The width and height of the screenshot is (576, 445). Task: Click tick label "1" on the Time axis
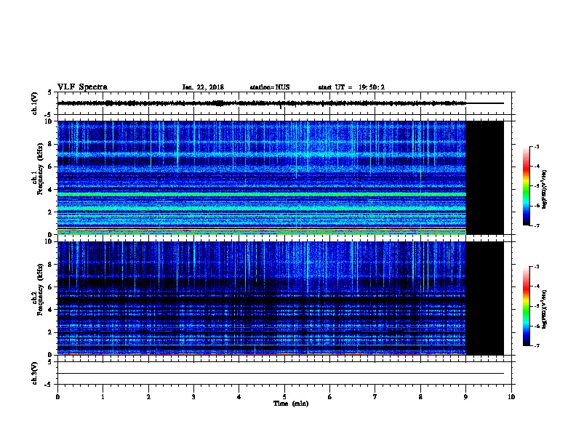pyautogui.click(x=103, y=397)
